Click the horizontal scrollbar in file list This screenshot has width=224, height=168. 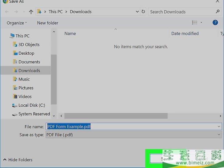(x=116, y=116)
